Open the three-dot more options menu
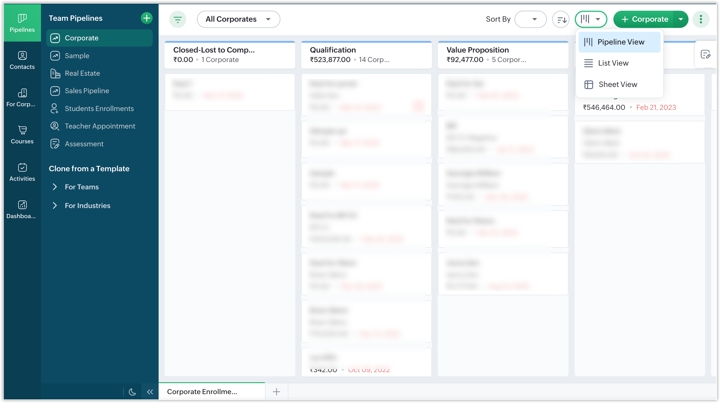720x403 pixels. pyautogui.click(x=701, y=19)
